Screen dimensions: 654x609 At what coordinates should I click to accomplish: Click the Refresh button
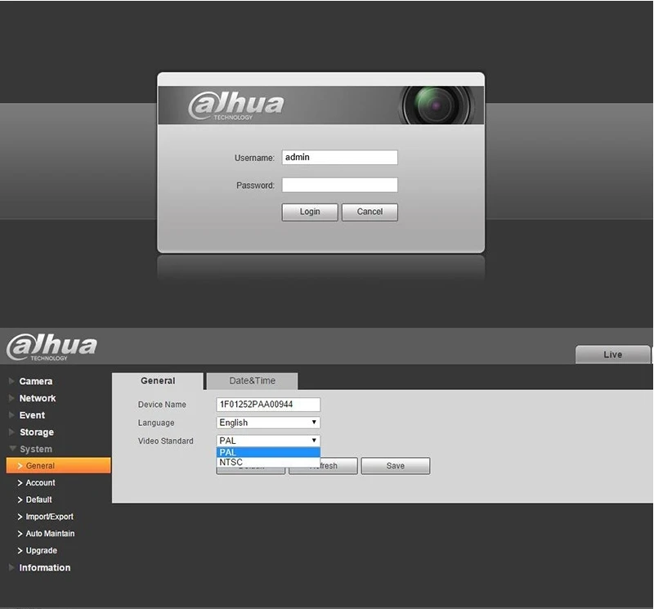(323, 466)
